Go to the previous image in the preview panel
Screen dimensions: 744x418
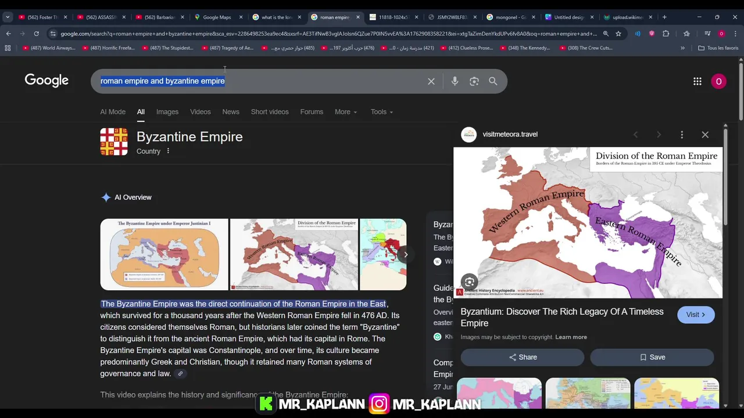[x=635, y=135]
